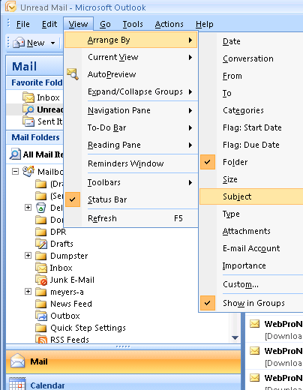
Task: Select Refresh in the View menu
Action: [x=131, y=218]
